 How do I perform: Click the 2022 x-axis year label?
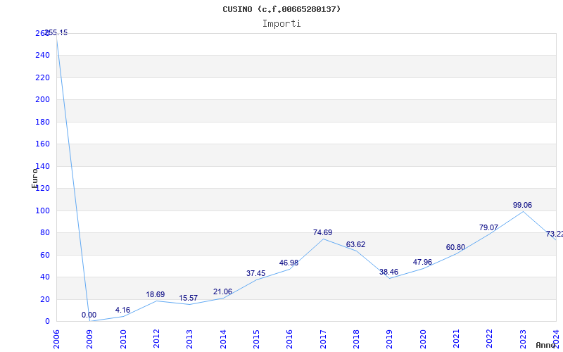[489, 339]
